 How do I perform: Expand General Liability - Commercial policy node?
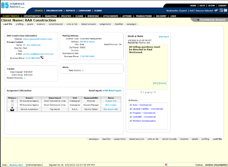[x=131, y=109]
